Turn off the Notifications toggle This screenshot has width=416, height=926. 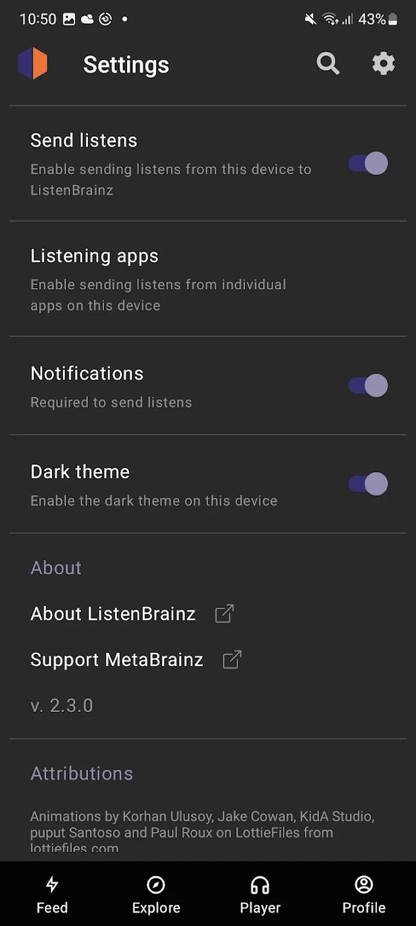[367, 385]
